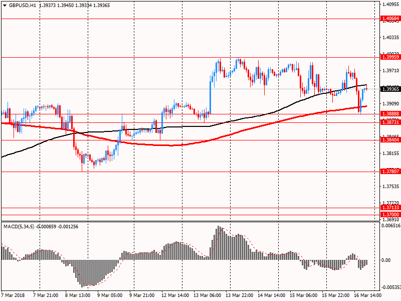
Task: Click the GBPUSD,H1 chart title text
Action: [x=22, y=5]
